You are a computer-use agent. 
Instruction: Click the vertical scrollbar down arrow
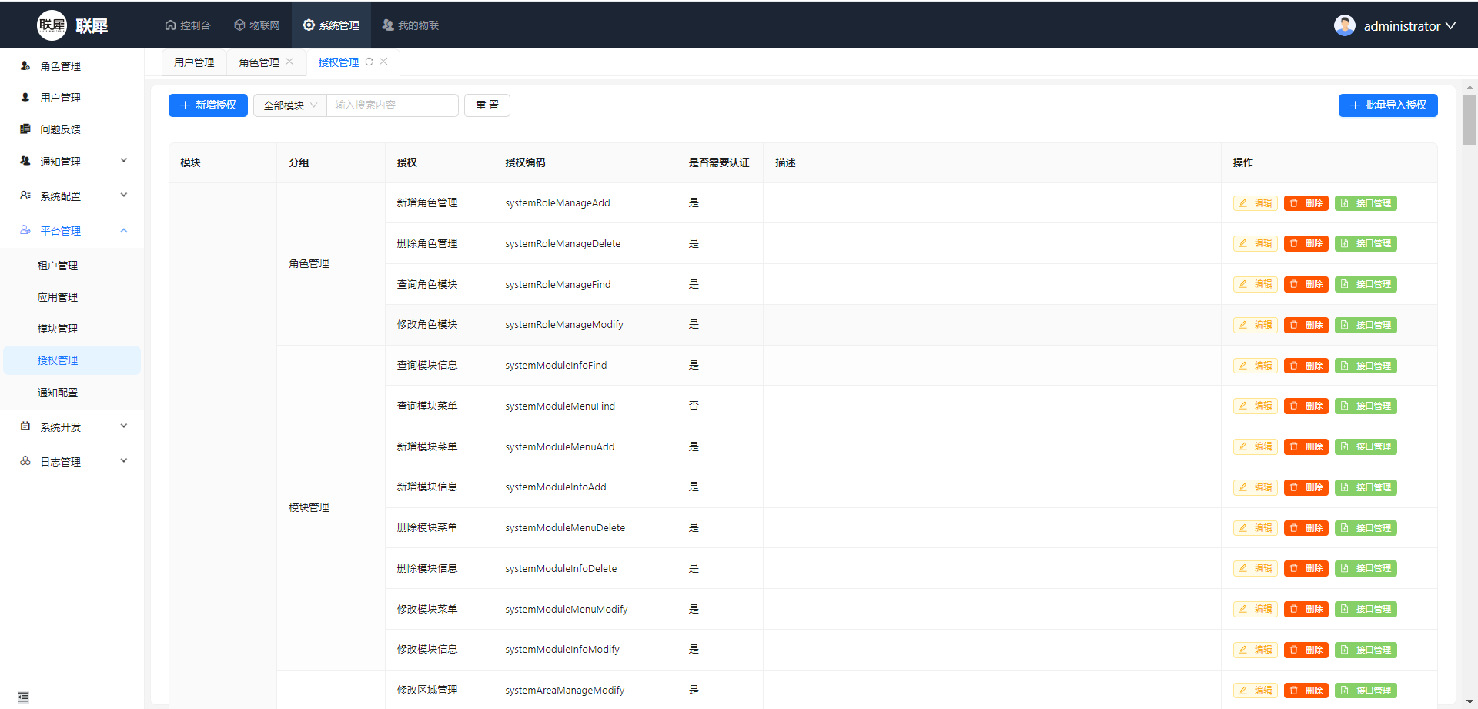point(1470,701)
